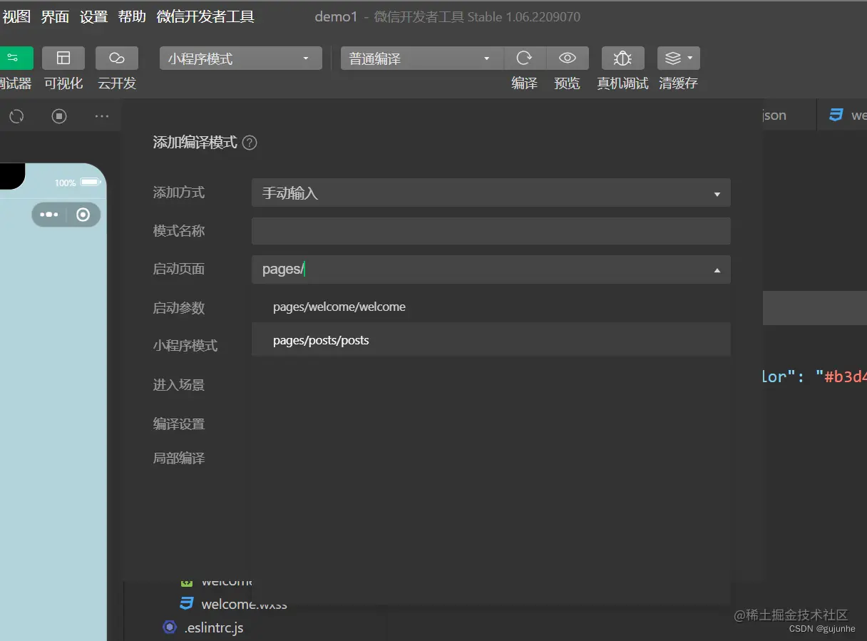Click the 模式名称 input field
The image size is (867, 641).
[491, 231]
